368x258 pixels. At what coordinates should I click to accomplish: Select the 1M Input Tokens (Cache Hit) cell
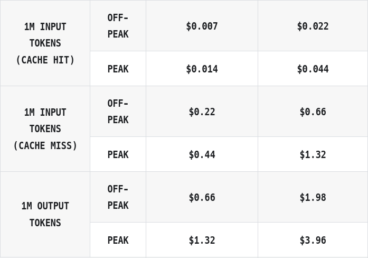pyautogui.click(x=45, y=43)
